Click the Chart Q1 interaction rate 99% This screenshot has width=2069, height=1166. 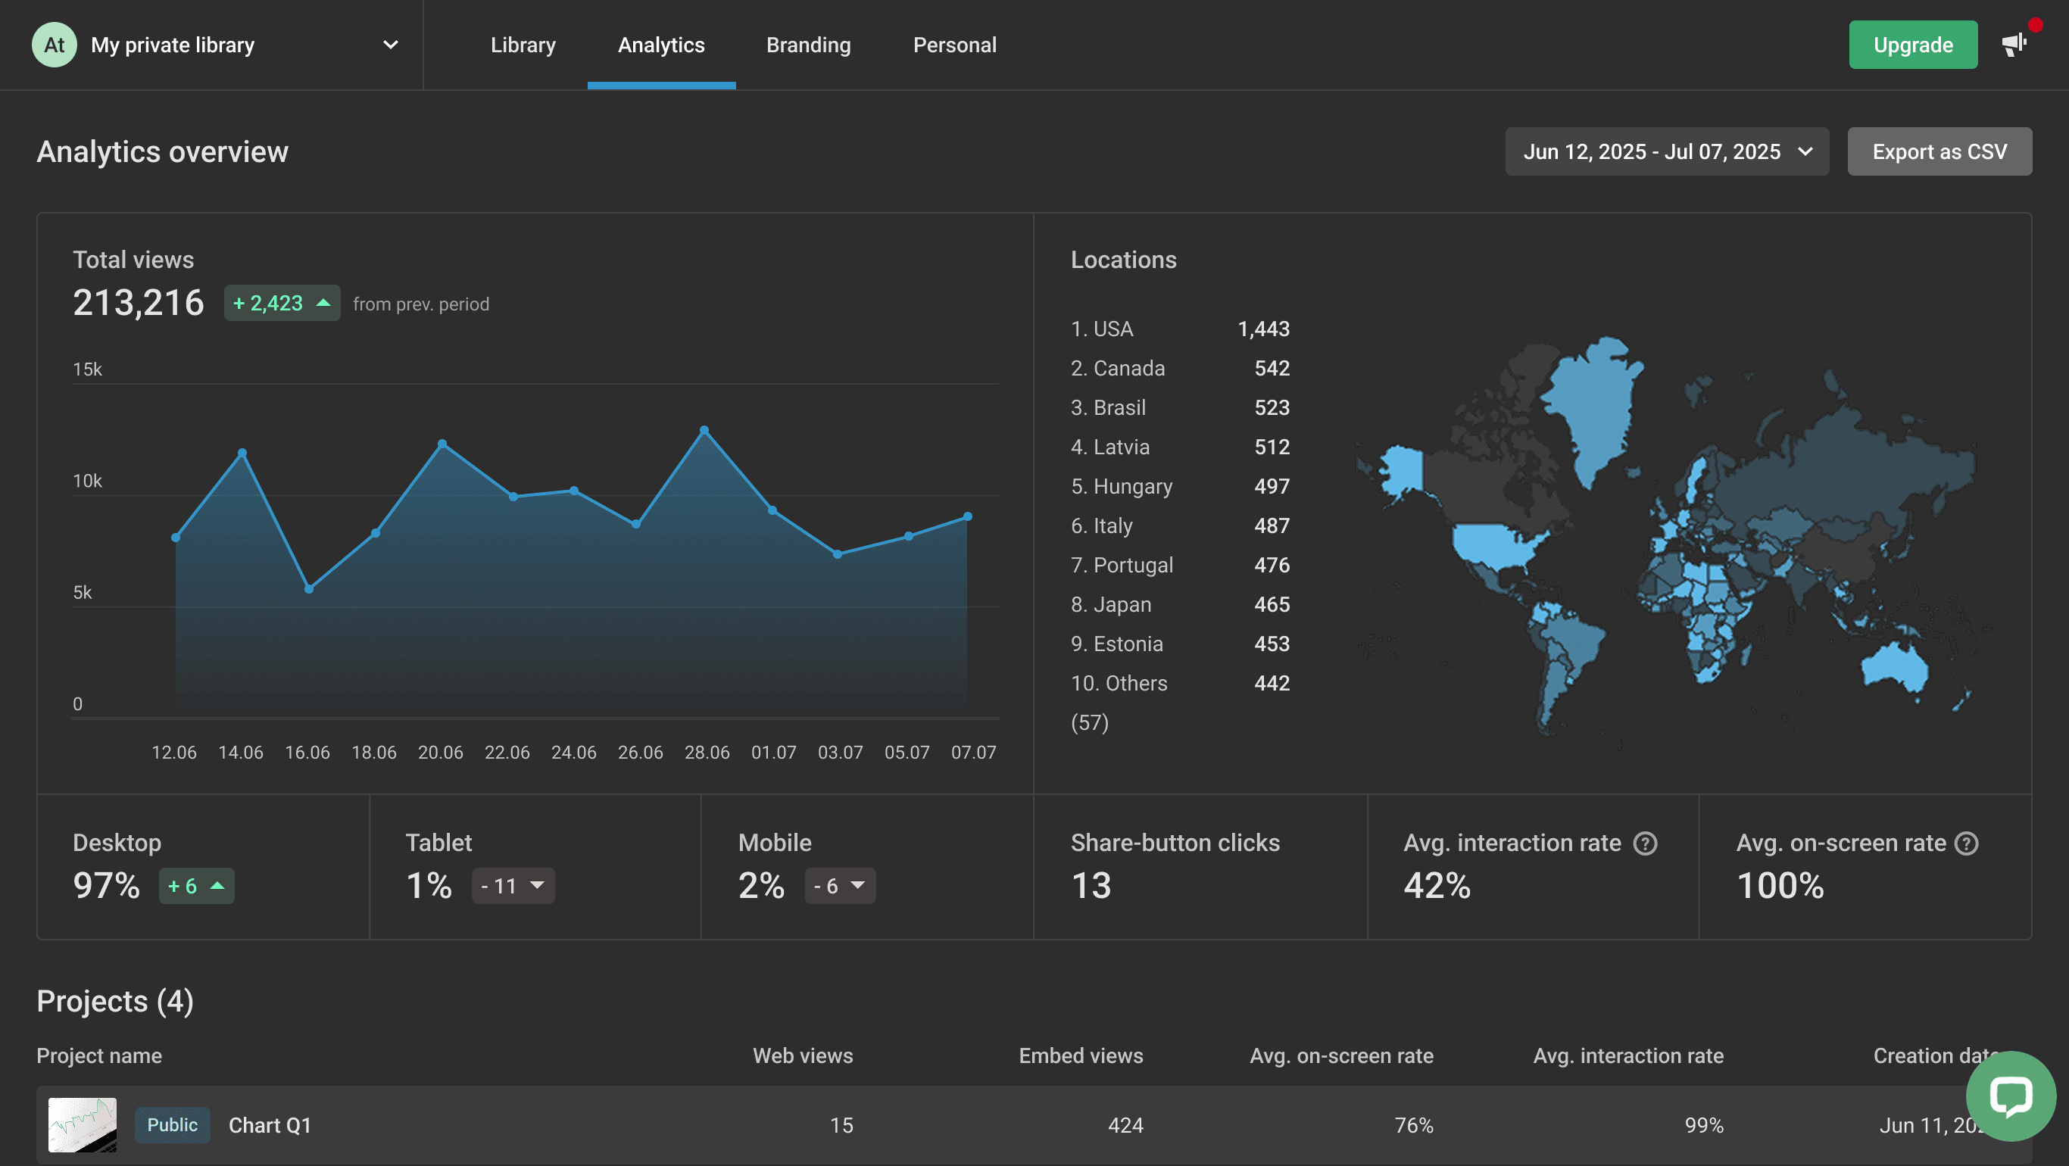click(1703, 1125)
